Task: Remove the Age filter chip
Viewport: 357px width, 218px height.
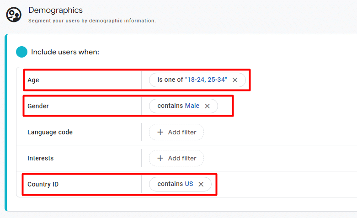Action: [235, 80]
